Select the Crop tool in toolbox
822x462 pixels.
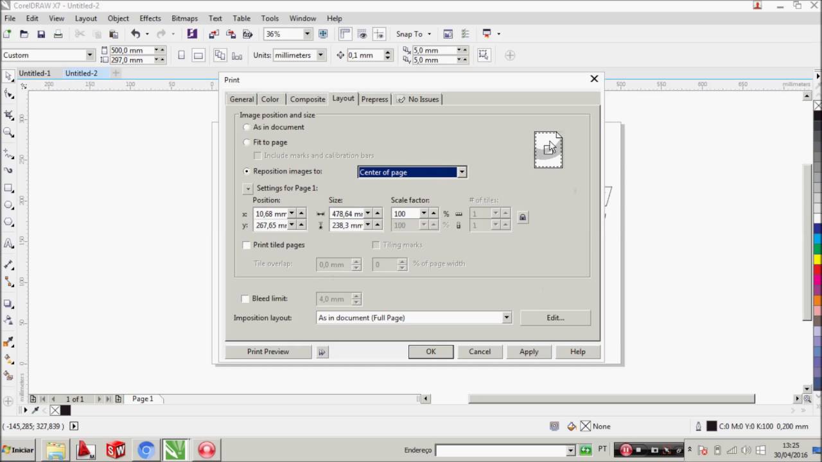click(x=8, y=115)
